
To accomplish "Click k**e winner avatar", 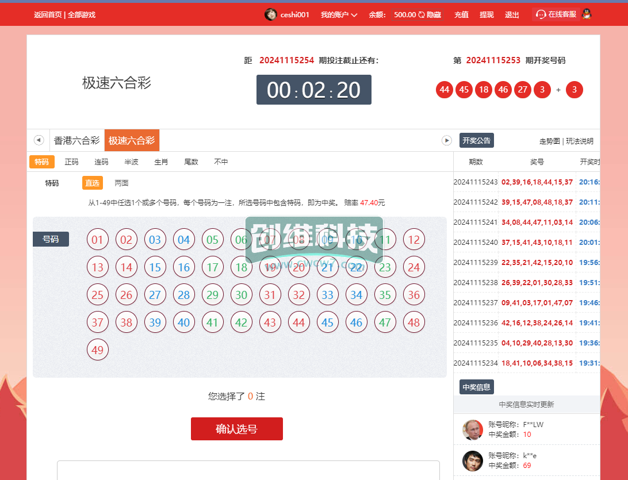I will coord(473,461).
